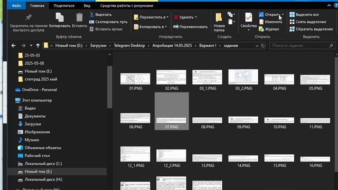Select folder 25-05-03 in sidebar
338x190 pixels.
[x=32, y=55]
